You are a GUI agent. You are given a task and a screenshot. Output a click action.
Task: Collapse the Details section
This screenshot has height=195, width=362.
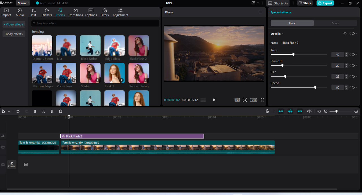[282, 34]
